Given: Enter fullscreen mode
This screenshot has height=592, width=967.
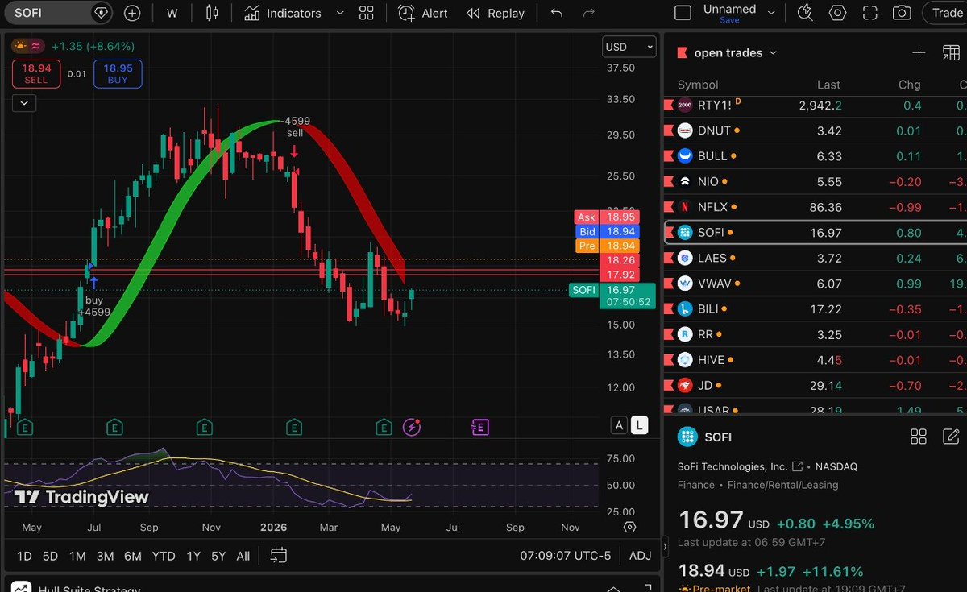Looking at the screenshot, I should (869, 13).
